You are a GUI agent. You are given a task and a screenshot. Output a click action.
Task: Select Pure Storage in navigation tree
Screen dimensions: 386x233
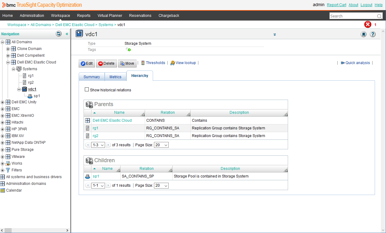[23, 150]
